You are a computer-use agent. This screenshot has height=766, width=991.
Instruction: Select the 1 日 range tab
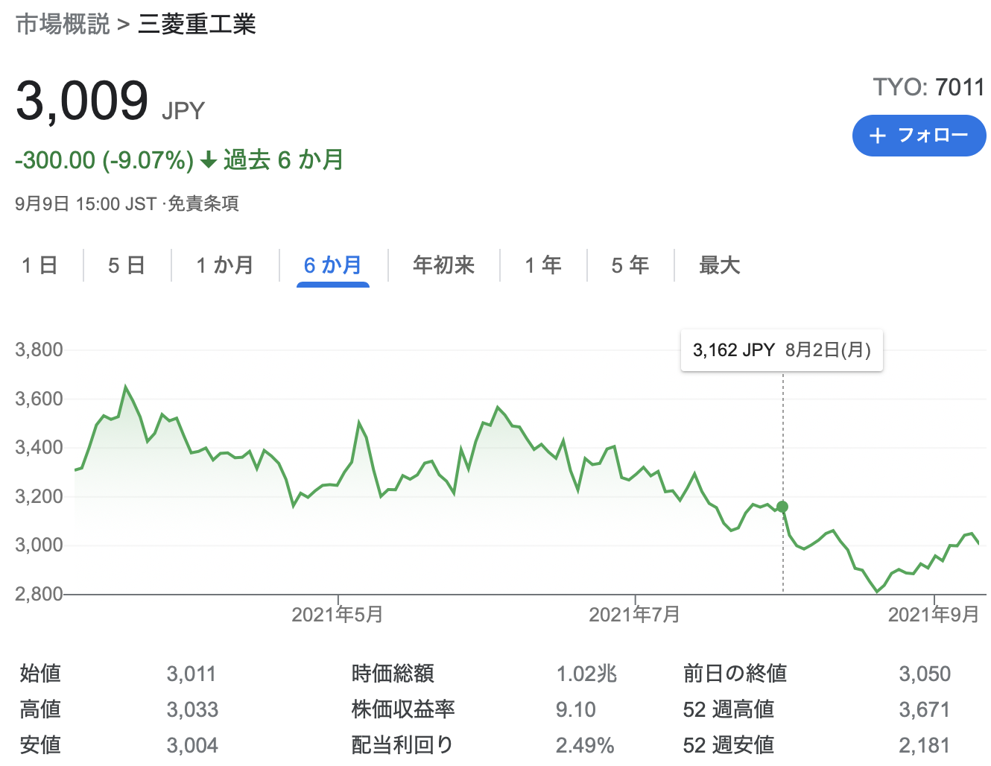(x=39, y=265)
